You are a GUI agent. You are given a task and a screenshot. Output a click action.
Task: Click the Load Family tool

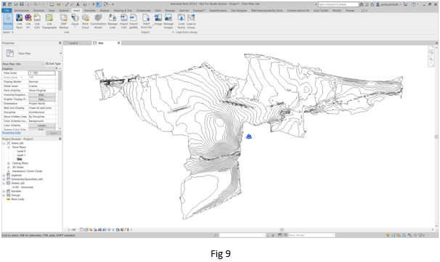pos(182,21)
